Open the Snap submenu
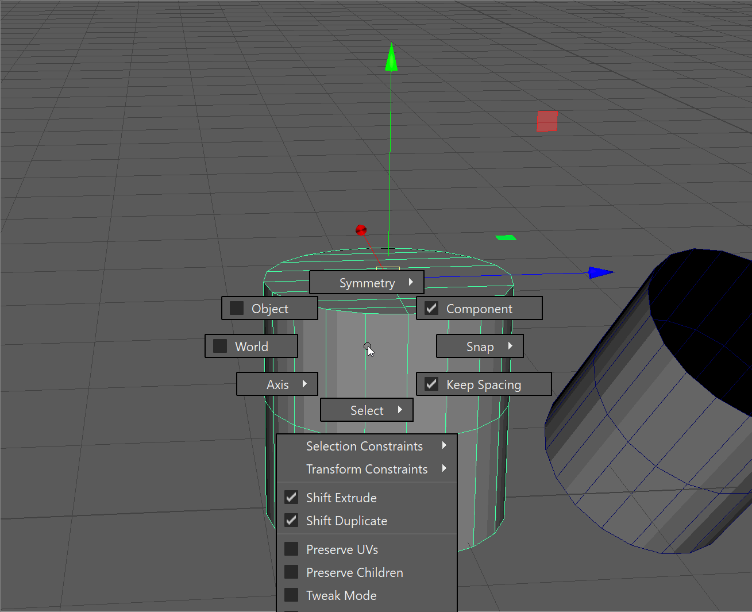Viewport: 752px width, 612px height. (x=480, y=347)
